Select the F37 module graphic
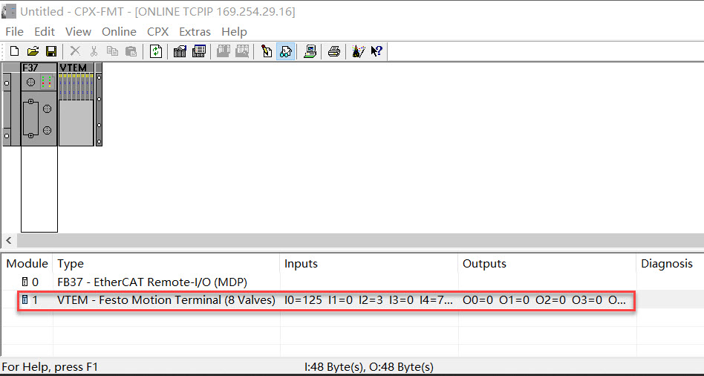 (39, 104)
